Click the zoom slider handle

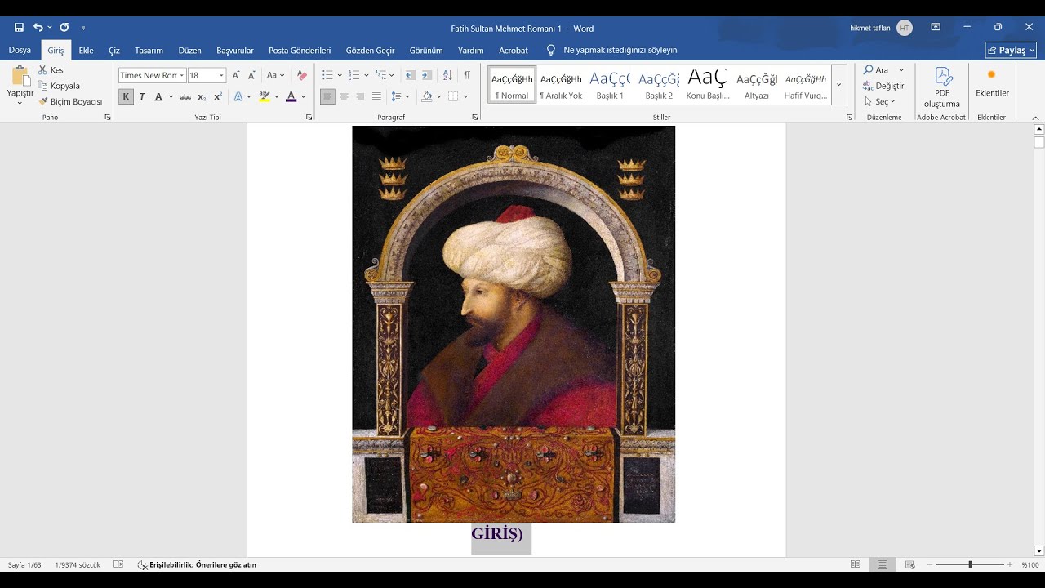click(x=970, y=564)
